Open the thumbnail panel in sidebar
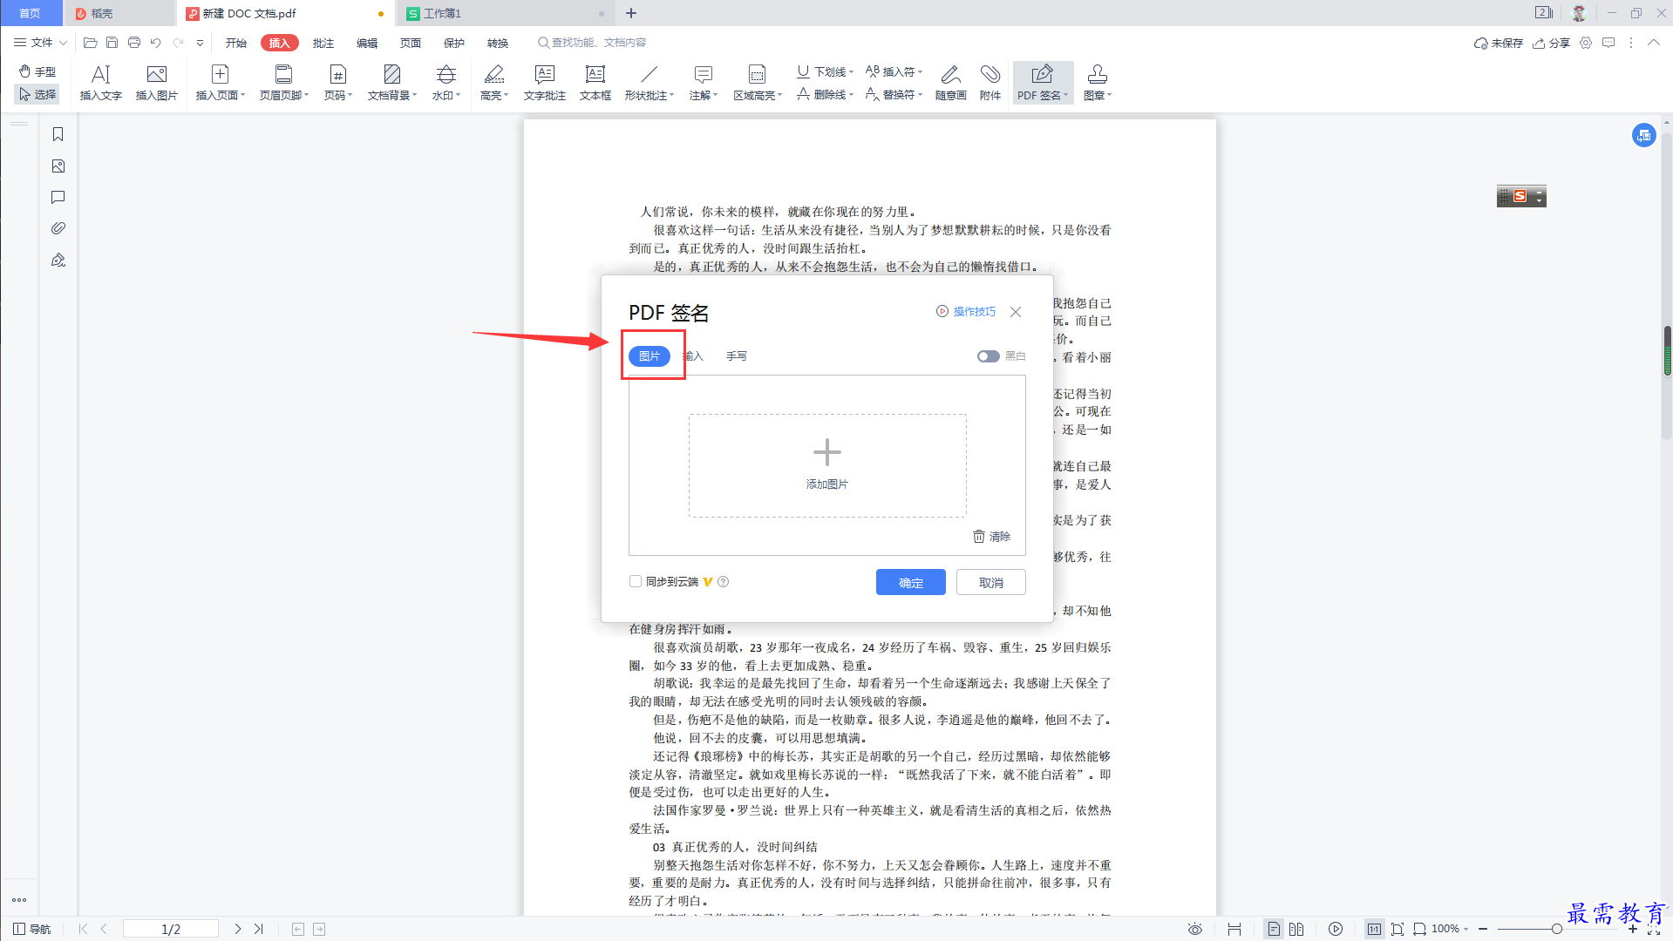 pos(58,166)
